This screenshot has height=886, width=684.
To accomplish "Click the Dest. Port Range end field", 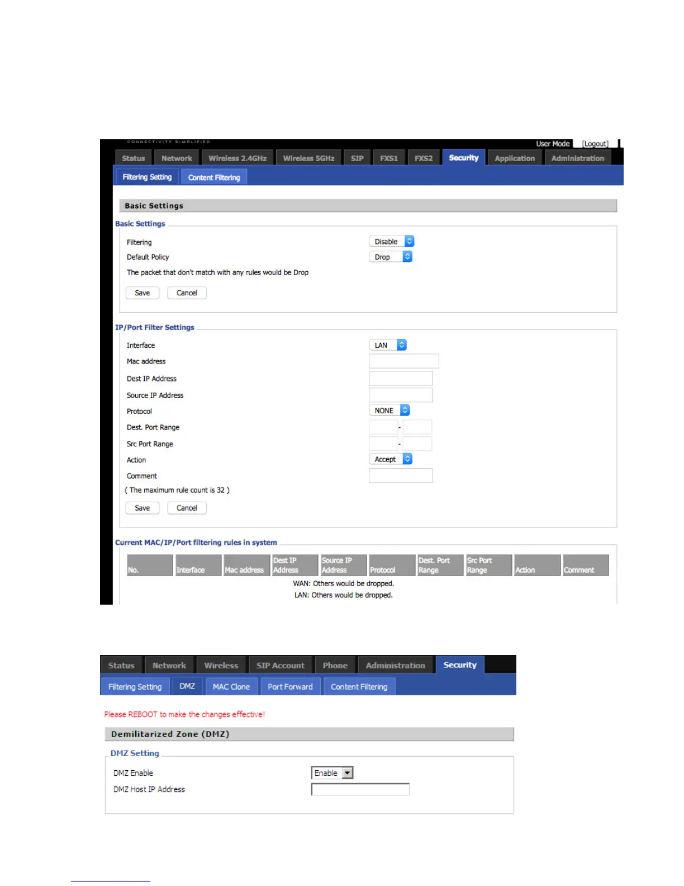I will 417,427.
